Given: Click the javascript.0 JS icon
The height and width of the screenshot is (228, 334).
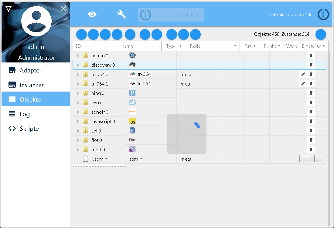Looking at the screenshot, I should click(x=132, y=121).
